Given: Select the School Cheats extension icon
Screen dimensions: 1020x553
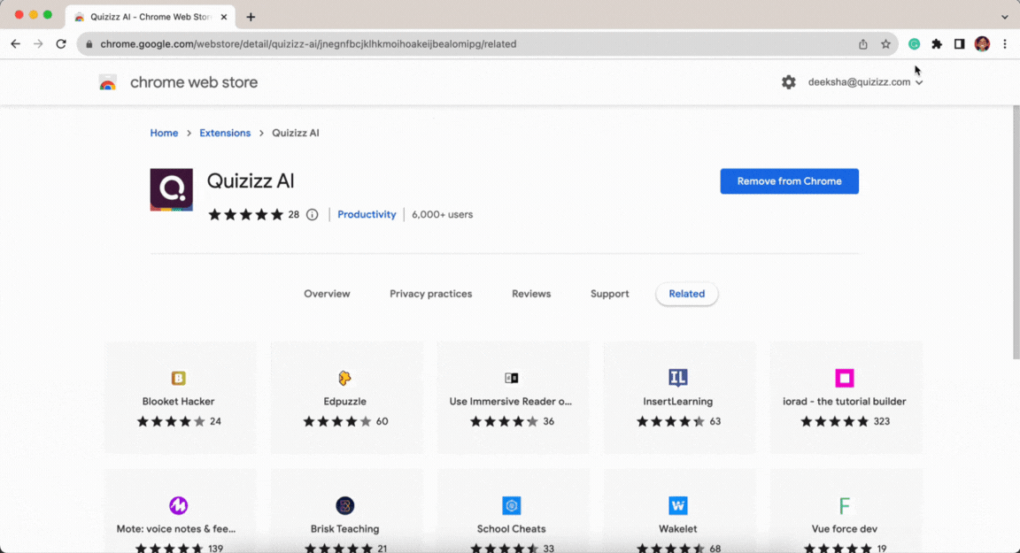Looking at the screenshot, I should (512, 505).
